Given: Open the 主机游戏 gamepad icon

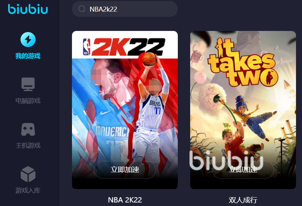Looking at the screenshot, I should (28, 129).
